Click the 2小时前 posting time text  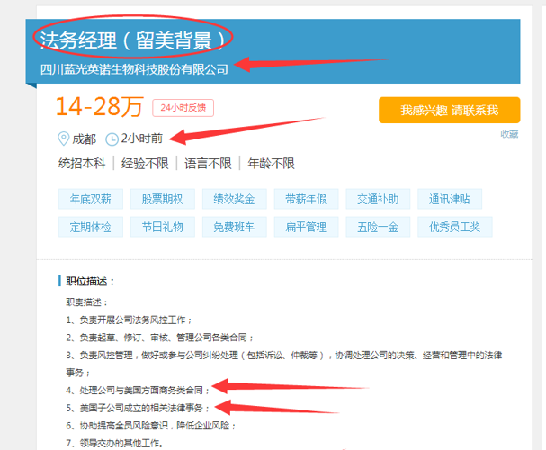click(142, 139)
